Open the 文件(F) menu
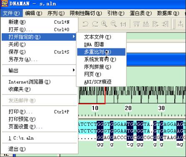186x157 pixels. coord(11,13)
